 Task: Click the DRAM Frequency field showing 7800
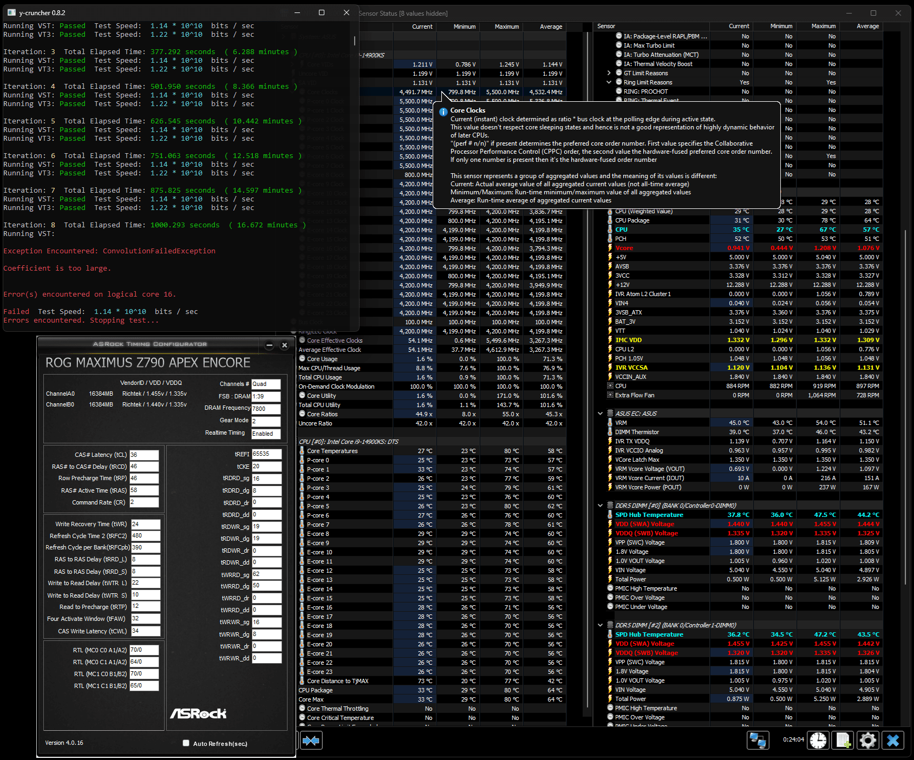(x=266, y=409)
